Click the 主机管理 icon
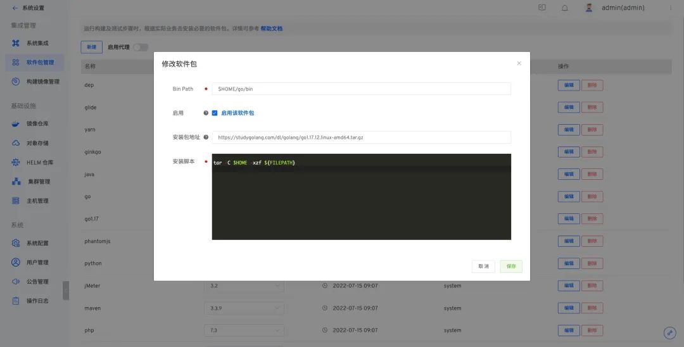Viewport: 684px width, 347px height. click(x=16, y=201)
